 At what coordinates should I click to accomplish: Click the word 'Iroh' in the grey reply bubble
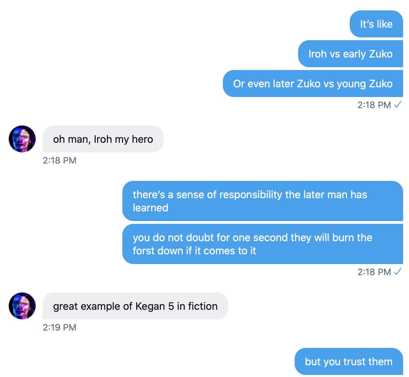pos(103,139)
